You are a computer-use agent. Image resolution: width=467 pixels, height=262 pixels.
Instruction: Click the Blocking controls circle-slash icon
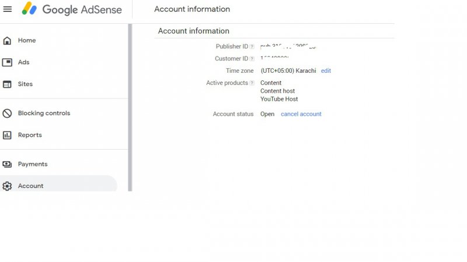[x=7, y=114]
